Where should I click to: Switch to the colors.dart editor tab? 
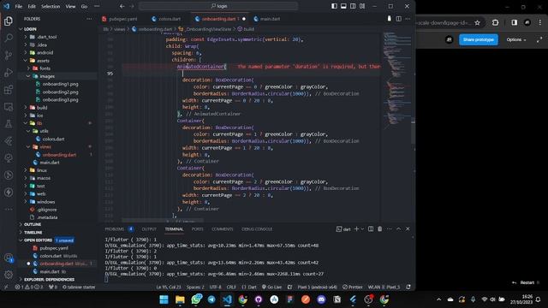(x=167, y=19)
